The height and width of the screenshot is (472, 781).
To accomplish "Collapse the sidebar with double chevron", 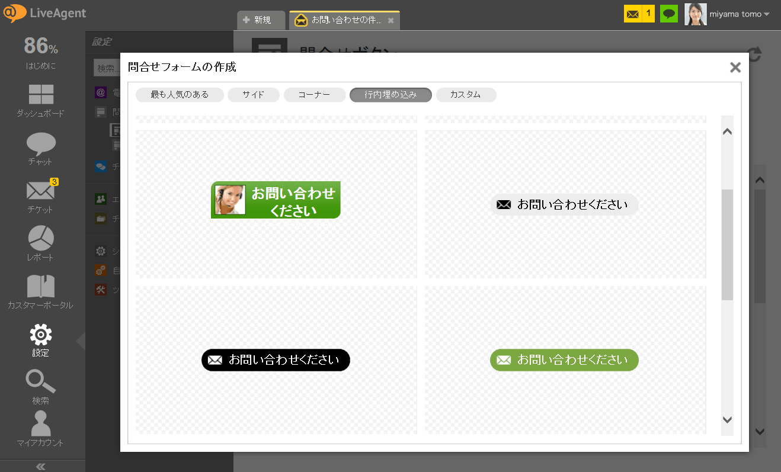I will tap(41, 466).
